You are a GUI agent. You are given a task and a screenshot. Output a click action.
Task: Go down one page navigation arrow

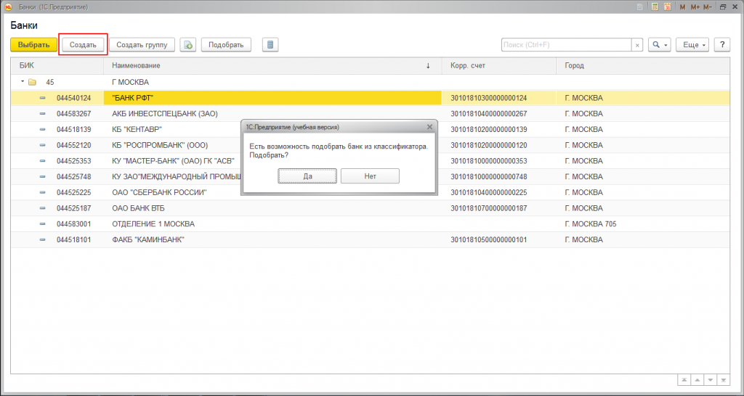[711, 380]
